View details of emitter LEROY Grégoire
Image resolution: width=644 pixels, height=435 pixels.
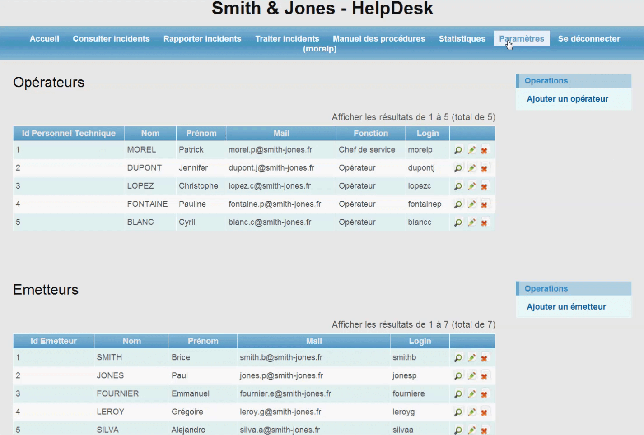(458, 412)
